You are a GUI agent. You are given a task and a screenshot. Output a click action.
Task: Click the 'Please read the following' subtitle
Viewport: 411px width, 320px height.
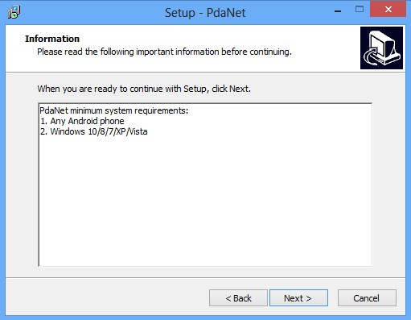(164, 52)
